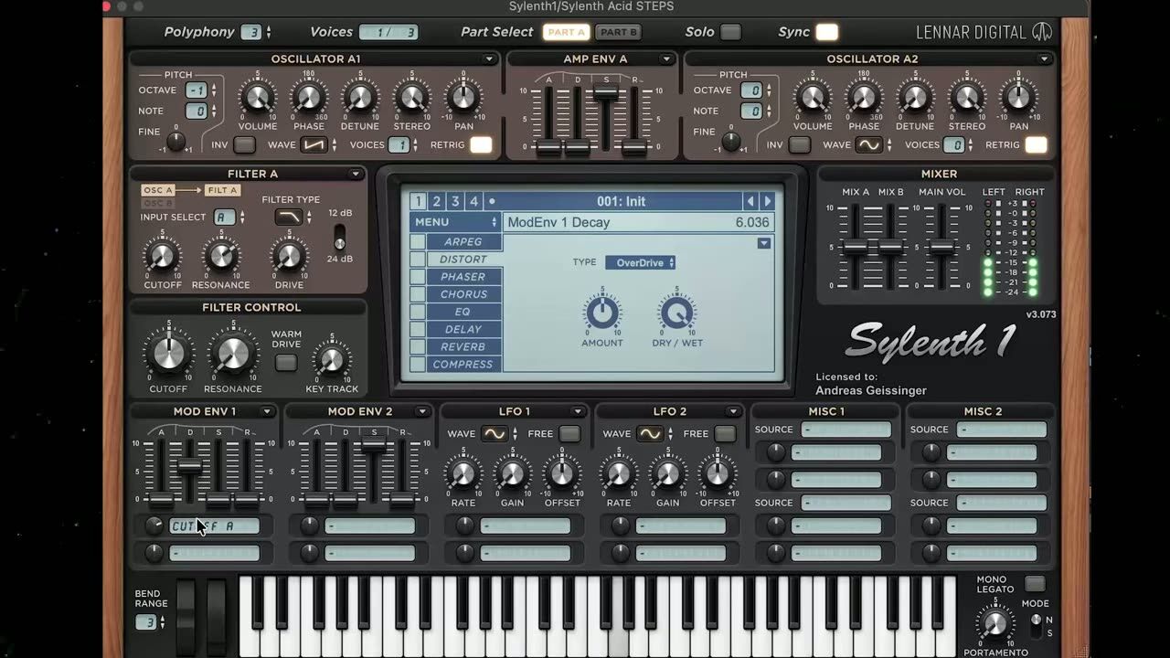Click the Filter A Drive knob
The image size is (1170, 658).
[289, 257]
